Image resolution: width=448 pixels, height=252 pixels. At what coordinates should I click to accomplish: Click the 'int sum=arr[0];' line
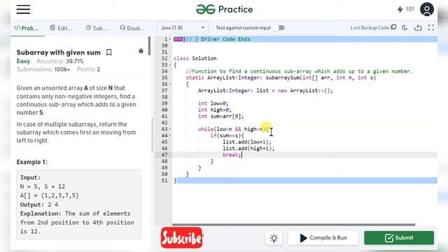click(221, 116)
